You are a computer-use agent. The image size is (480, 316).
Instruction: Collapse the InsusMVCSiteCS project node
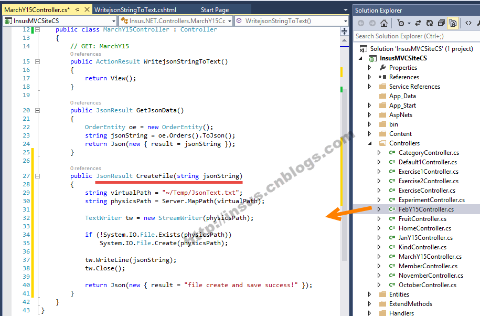360,58
